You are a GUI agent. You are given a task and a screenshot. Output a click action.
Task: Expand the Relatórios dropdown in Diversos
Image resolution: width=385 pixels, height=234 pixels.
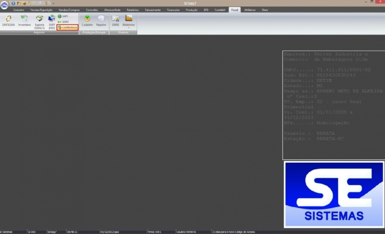[128, 21]
